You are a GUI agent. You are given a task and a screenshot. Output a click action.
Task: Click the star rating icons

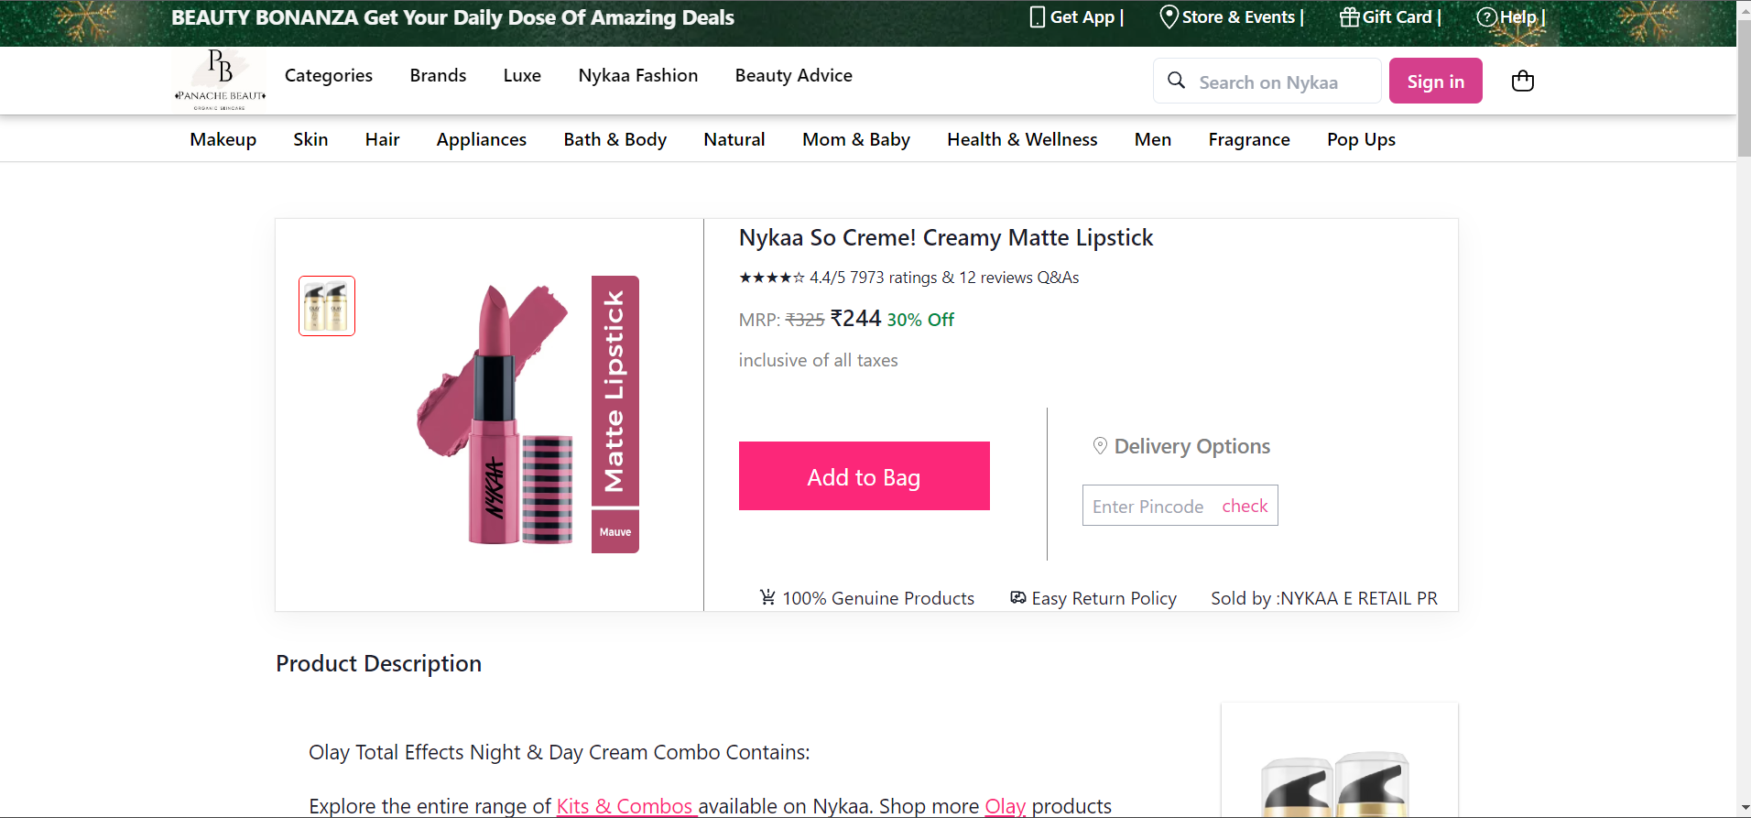tap(772, 278)
